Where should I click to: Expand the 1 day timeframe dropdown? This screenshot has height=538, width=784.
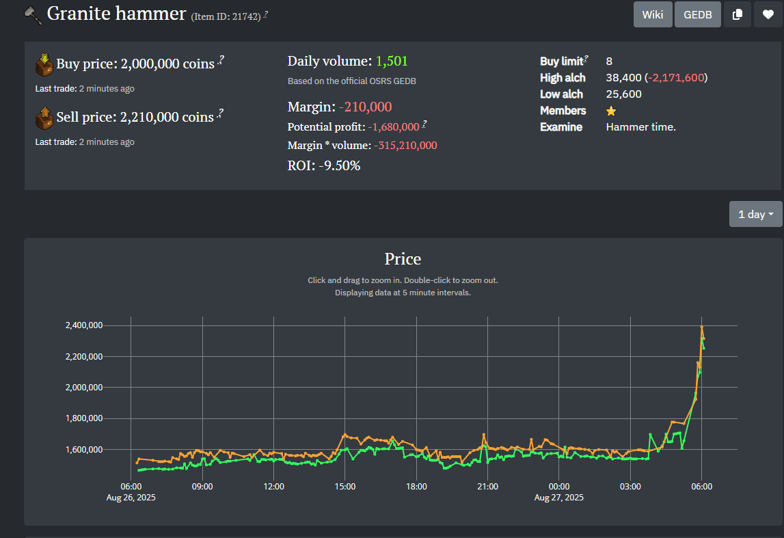(755, 214)
